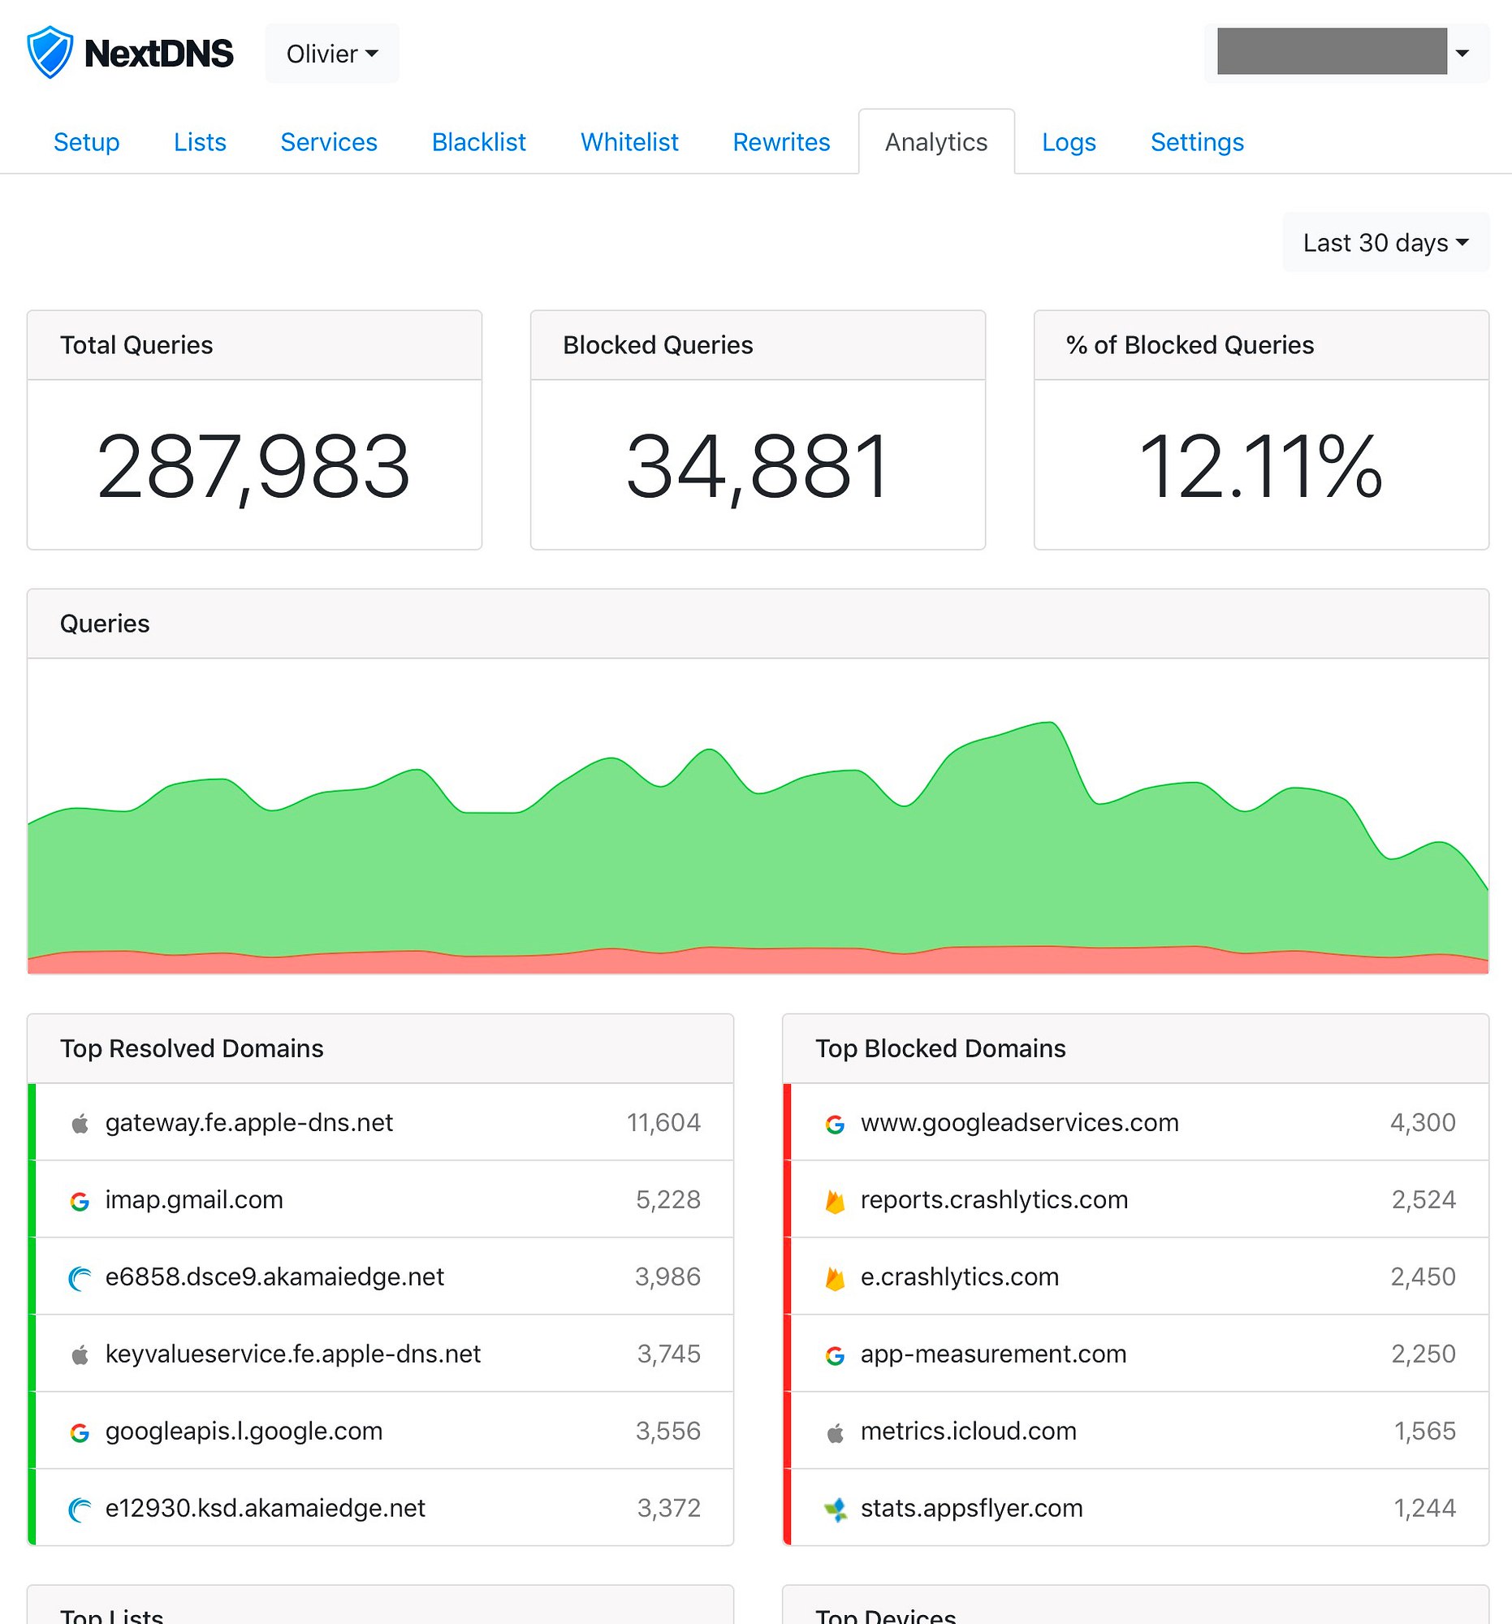The width and height of the screenshot is (1512, 1624).
Task: Go to the Settings tab
Action: tap(1197, 142)
